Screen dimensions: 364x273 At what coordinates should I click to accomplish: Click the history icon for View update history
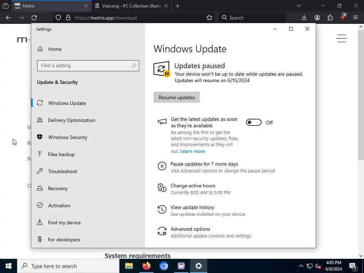click(x=162, y=209)
